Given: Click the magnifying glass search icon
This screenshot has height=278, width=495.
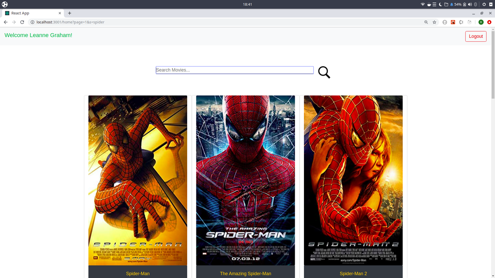Looking at the screenshot, I should (x=324, y=72).
